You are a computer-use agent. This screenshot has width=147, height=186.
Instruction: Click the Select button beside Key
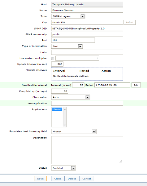pyautogui.click(x=129, y=22)
